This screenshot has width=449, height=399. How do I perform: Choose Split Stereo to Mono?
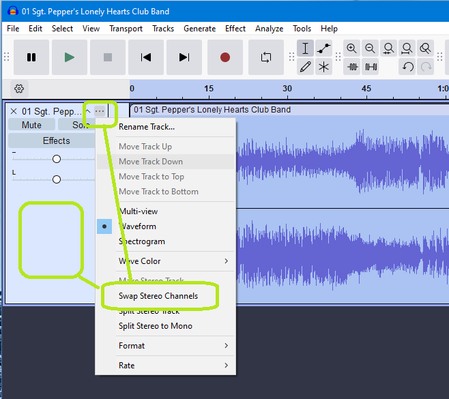coord(166,326)
